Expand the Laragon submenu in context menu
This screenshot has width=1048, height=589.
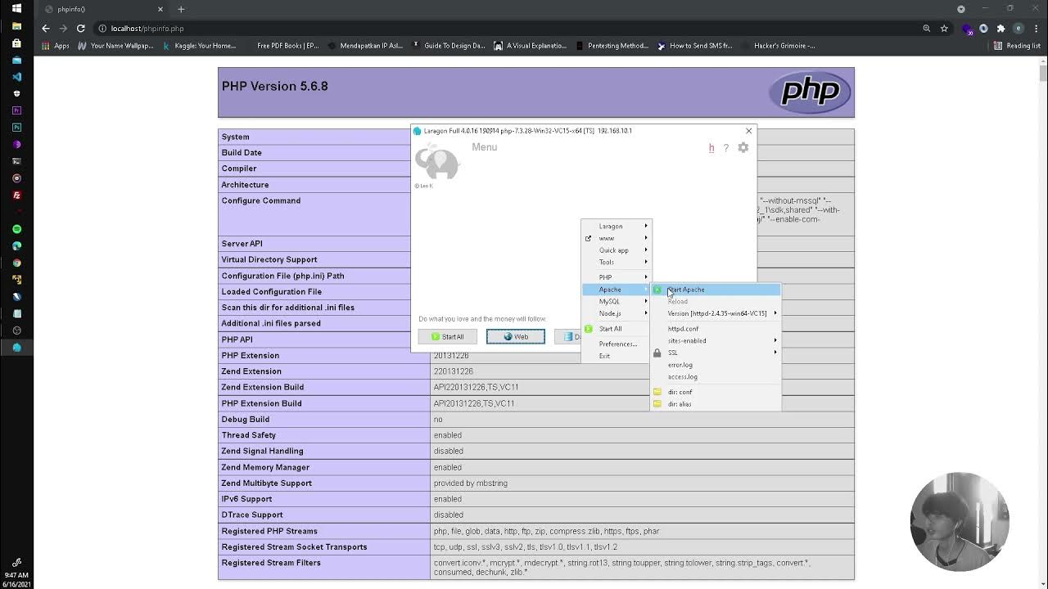coord(616,227)
